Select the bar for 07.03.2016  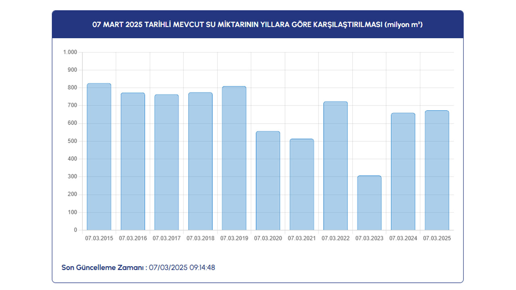pyautogui.click(x=133, y=162)
